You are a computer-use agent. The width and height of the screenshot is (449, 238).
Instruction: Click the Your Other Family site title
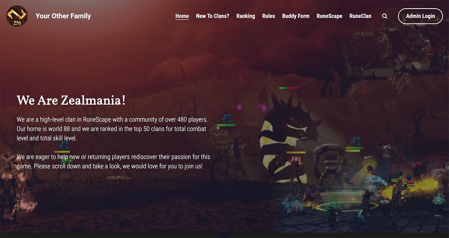click(63, 16)
